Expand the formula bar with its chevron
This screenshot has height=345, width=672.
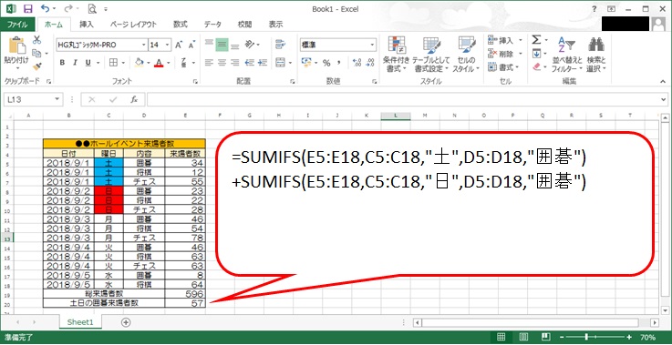click(x=664, y=99)
